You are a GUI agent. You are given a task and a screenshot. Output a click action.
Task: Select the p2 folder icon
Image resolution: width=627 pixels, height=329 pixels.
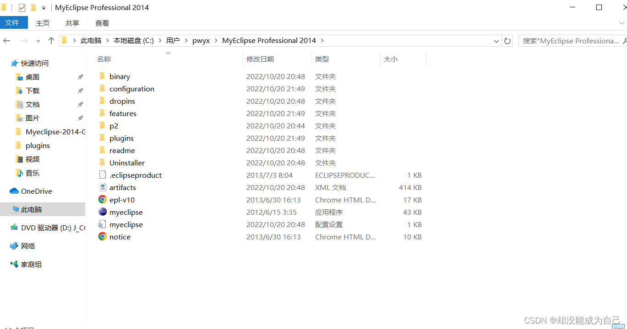tap(103, 126)
